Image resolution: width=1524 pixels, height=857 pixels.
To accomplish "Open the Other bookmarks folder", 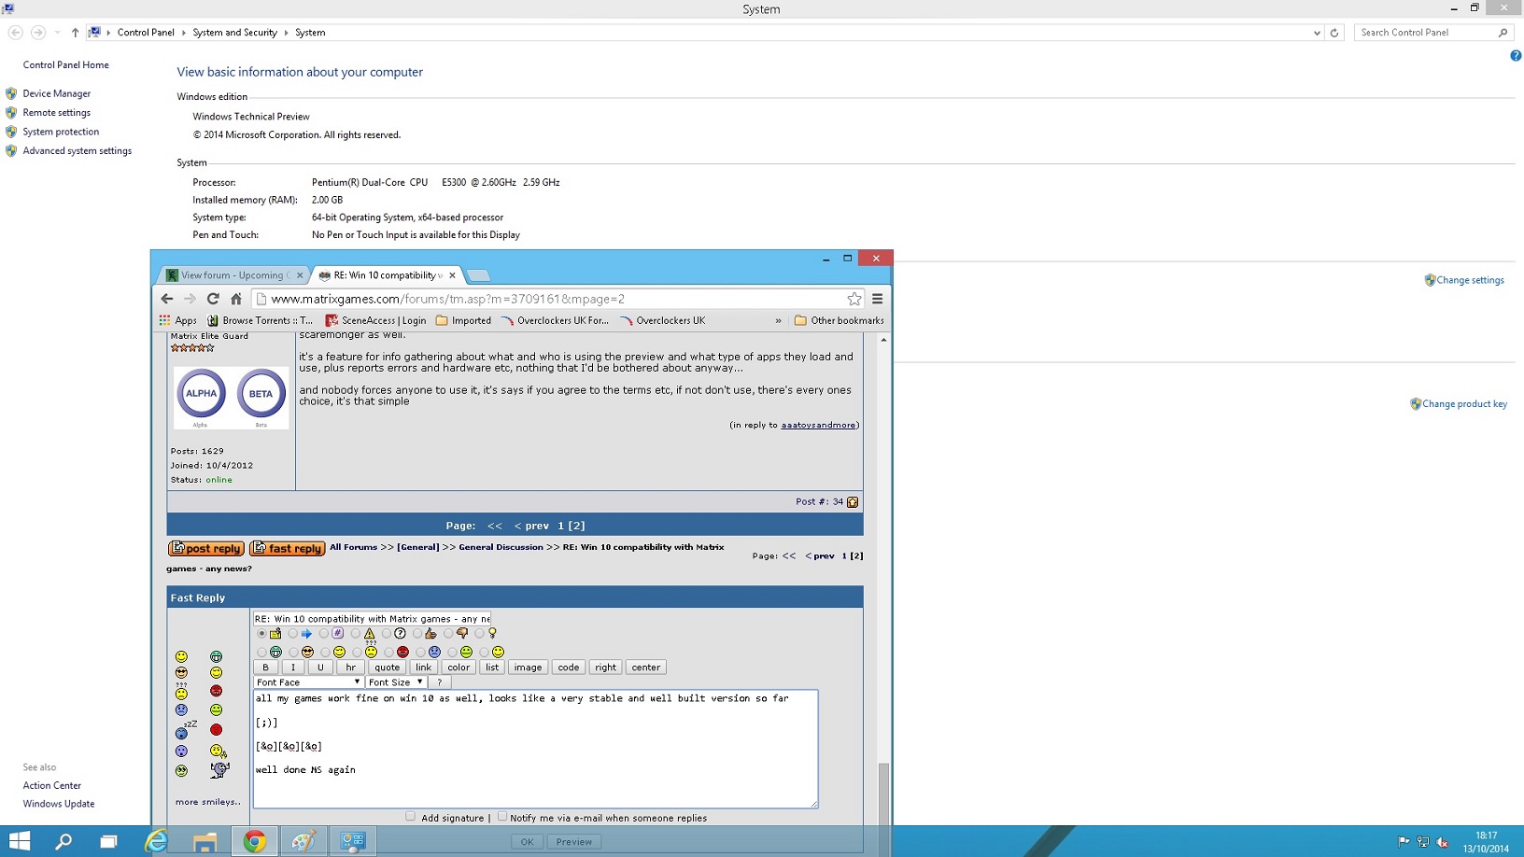I will [839, 320].
